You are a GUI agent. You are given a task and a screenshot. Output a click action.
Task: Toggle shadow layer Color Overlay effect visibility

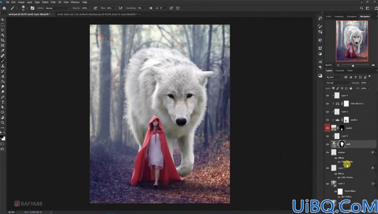[339, 162]
